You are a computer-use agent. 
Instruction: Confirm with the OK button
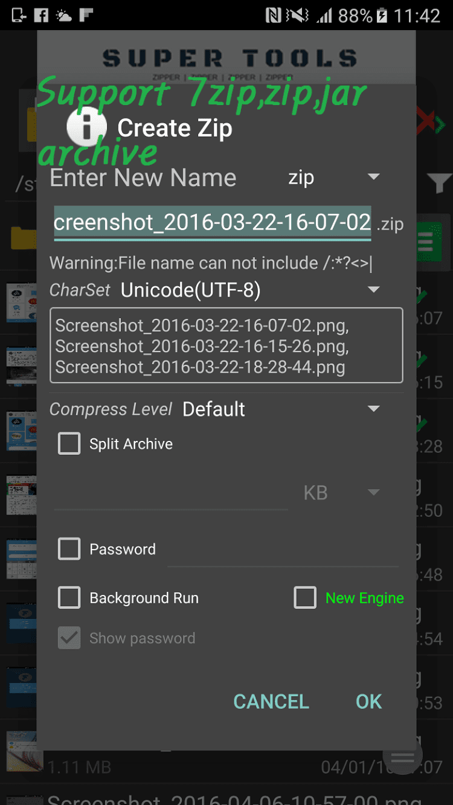click(x=368, y=701)
